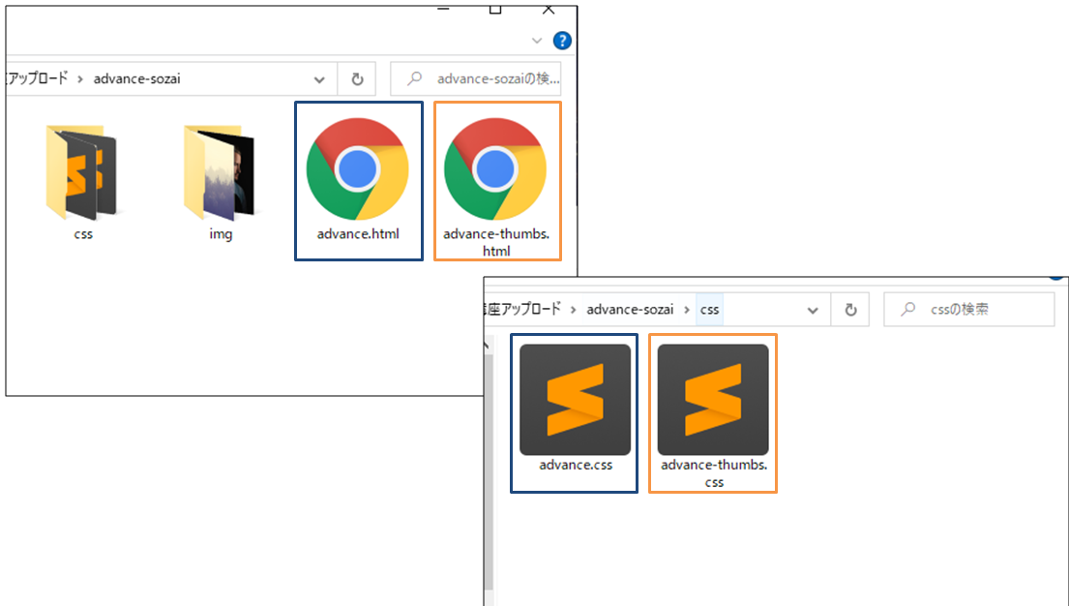Expand breadcrumb arrow after advance-sozai in css window
The width and height of the screenshot is (1069, 606).
pyautogui.click(x=687, y=310)
